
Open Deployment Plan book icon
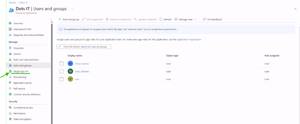(10, 29)
